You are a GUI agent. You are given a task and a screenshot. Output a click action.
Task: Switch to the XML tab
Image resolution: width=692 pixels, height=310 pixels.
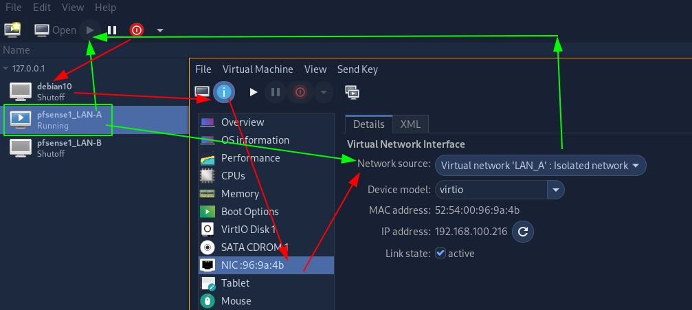pos(410,124)
